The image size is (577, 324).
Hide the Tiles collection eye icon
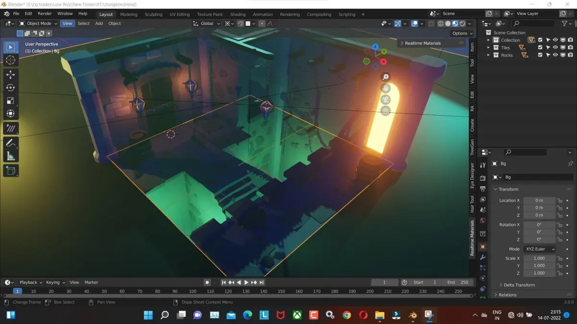click(555, 48)
